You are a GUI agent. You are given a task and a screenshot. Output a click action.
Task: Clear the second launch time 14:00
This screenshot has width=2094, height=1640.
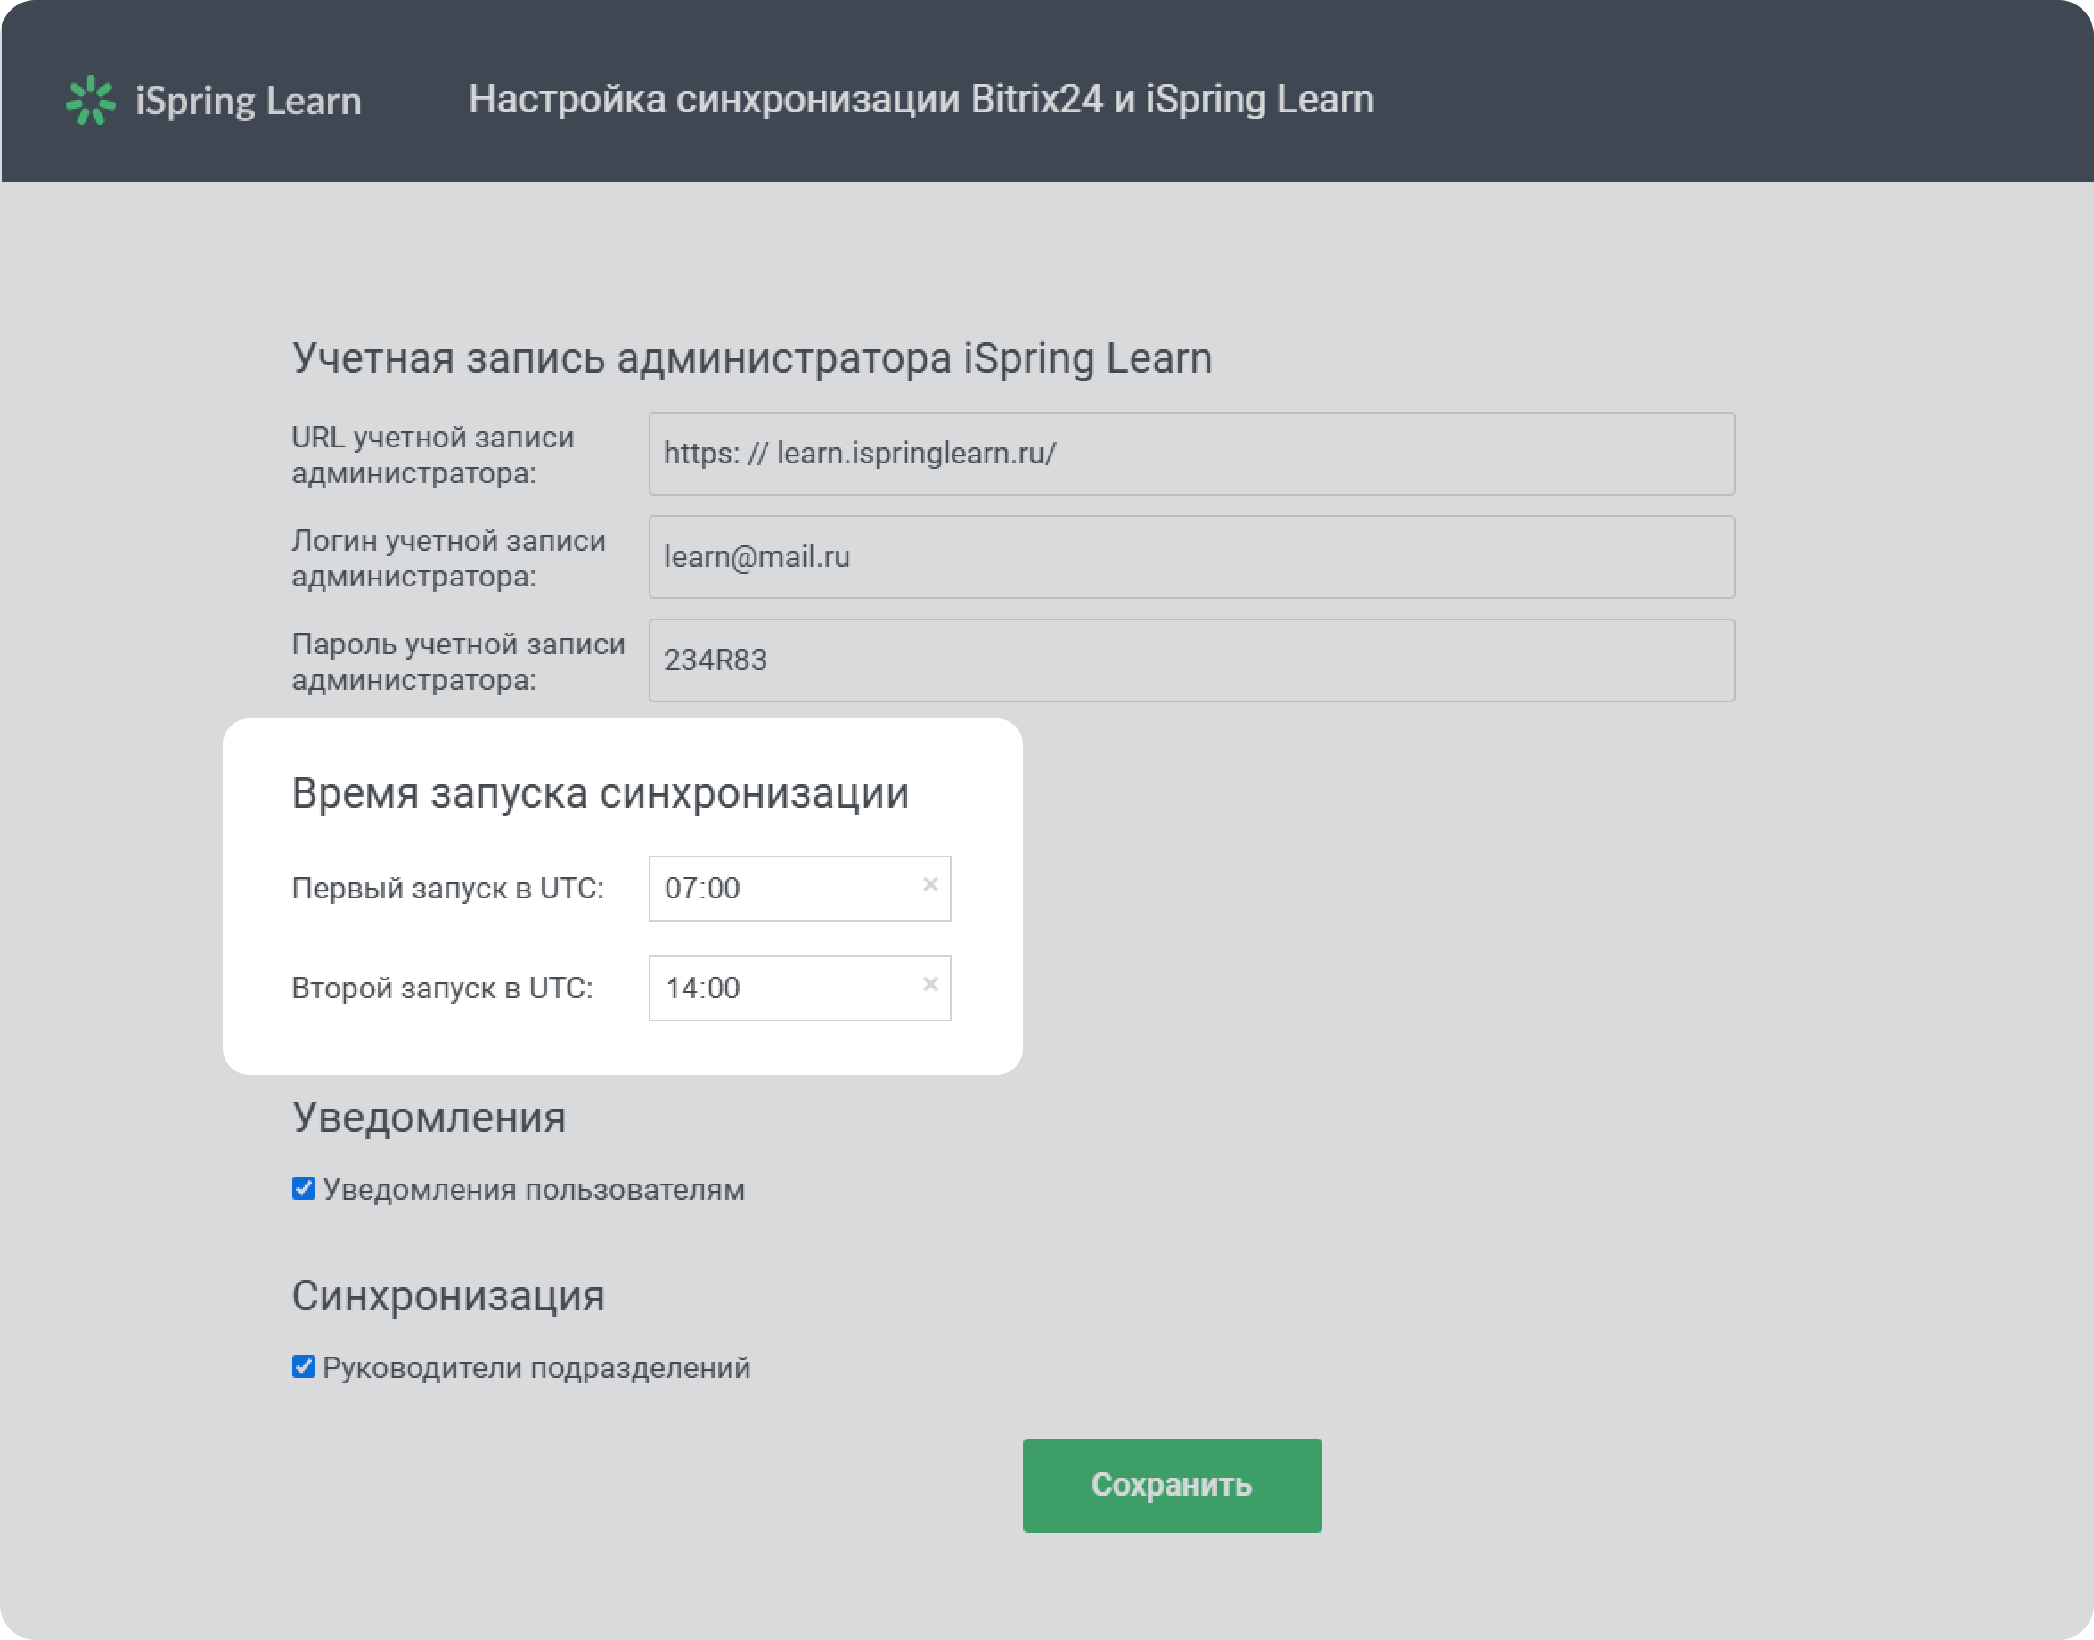point(930,984)
